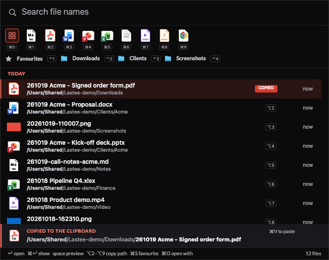
Task: Click ⌥7 copy path badge for Product demo
Action: (x=271, y=203)
